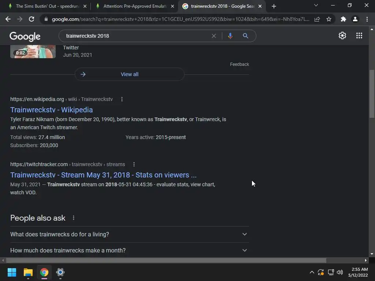Expand 'What does trainwrecks do for a living?'
375x281 pixels.
tap(129, 235)
